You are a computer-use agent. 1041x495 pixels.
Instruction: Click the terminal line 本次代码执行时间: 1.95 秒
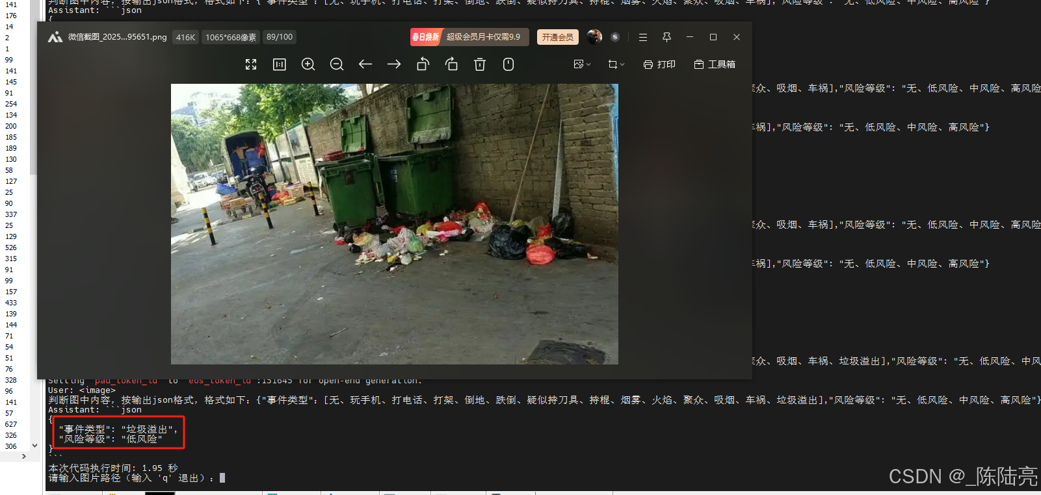pyautogui.click(x=113, y=468)
